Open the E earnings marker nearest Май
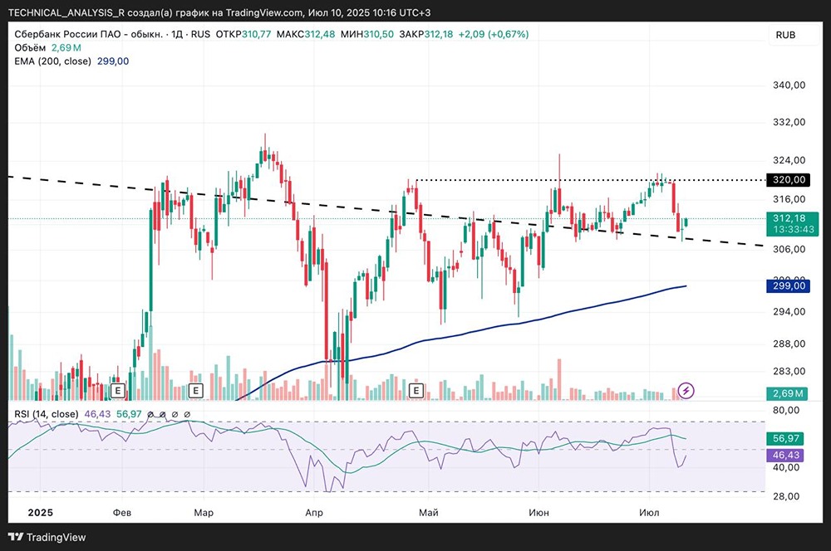This screenshot has height=551, width=831. [x=416, y=391]
